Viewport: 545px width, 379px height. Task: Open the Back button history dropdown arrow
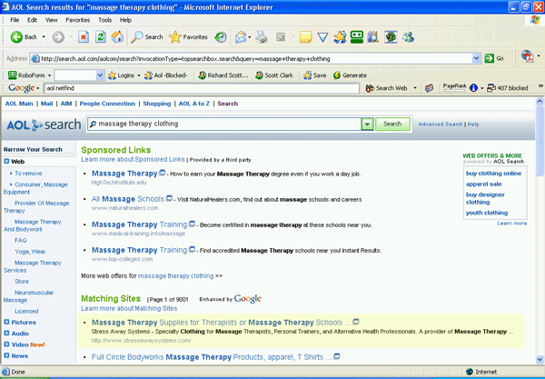44,37
